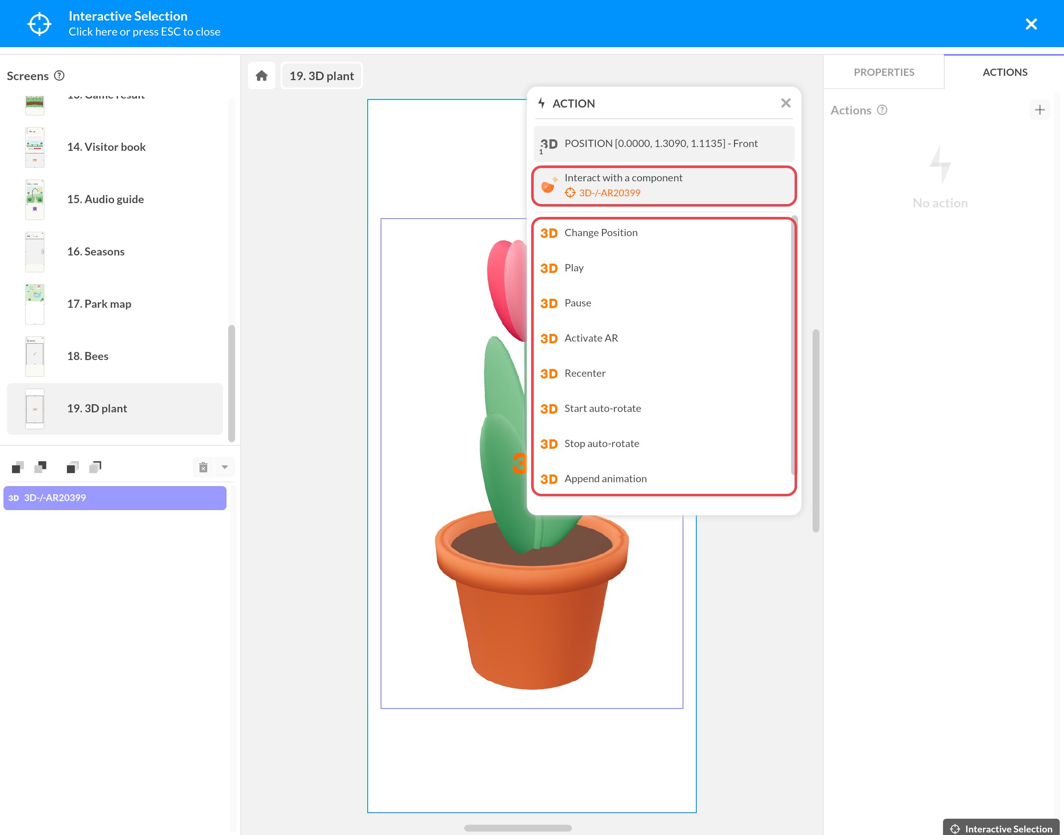Click Interactive Selection button at bottom right

1001,828
